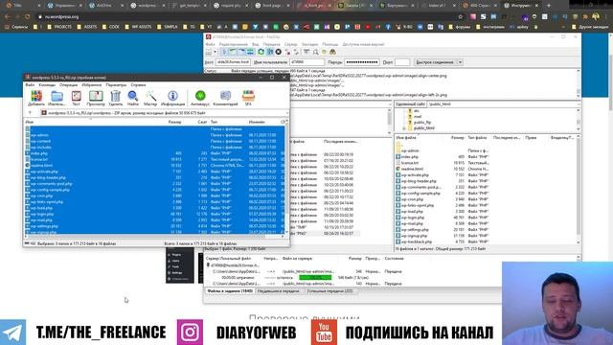
Task: Open the FileZilla Редактирование menu
Action: [x=234, y=45]
